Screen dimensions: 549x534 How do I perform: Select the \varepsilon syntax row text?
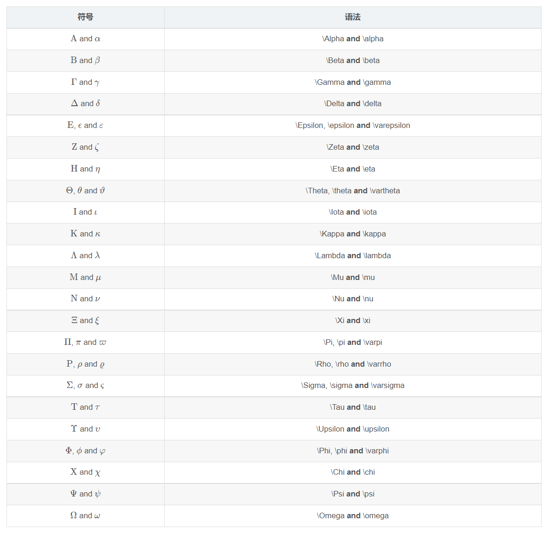(x=352, y=126)
